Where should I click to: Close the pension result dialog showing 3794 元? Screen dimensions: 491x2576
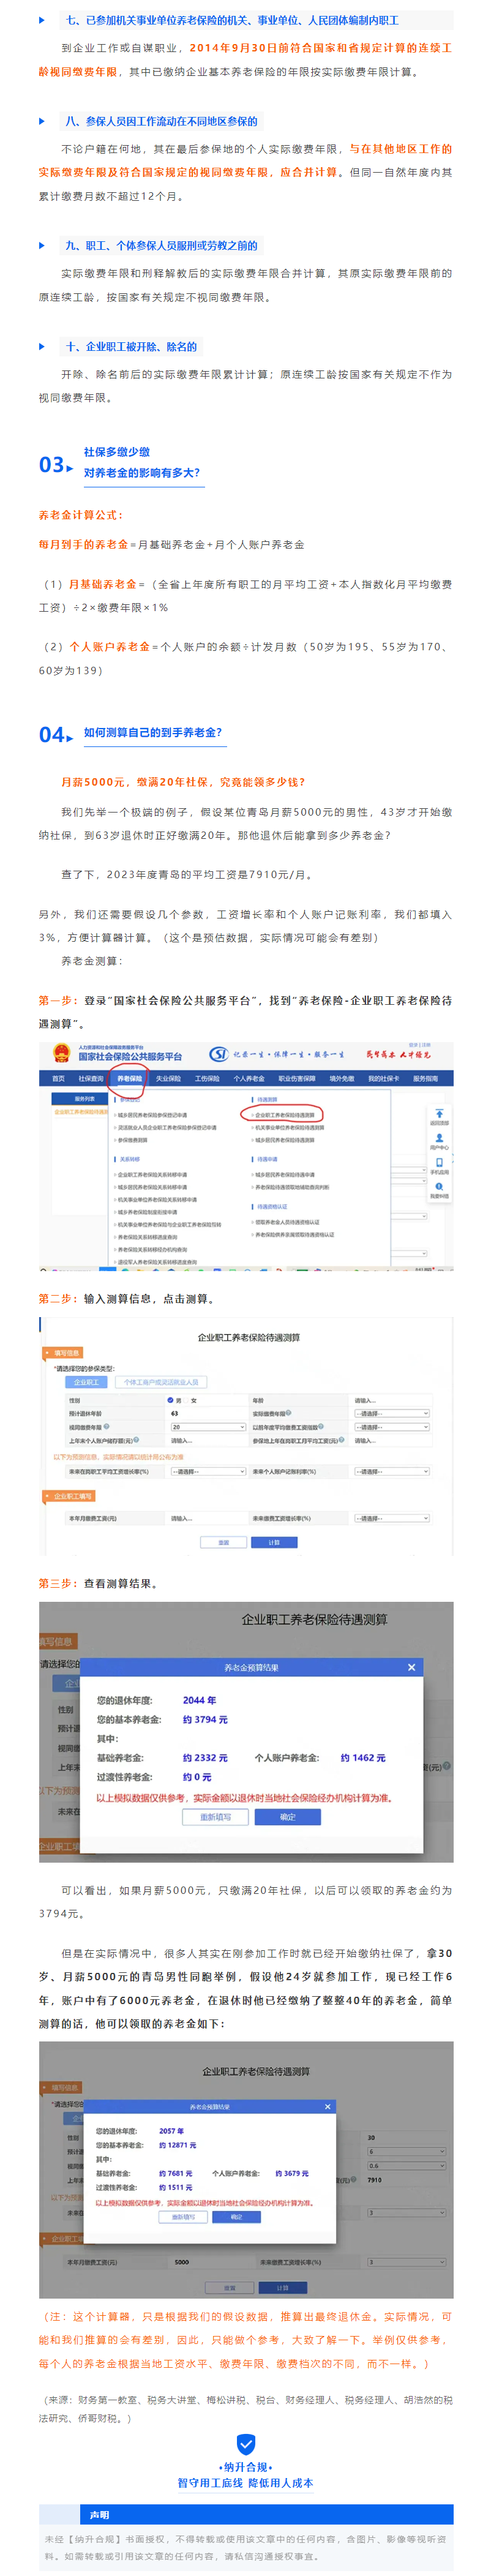[411, 1667]
